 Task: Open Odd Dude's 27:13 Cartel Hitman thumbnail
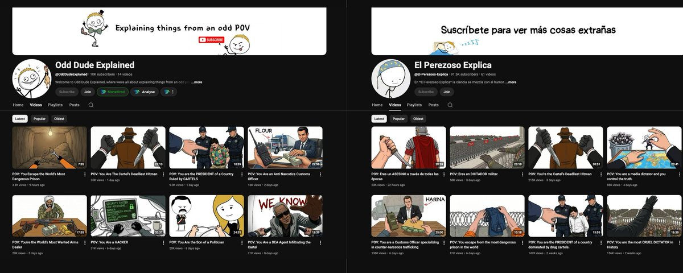[128, 148]
